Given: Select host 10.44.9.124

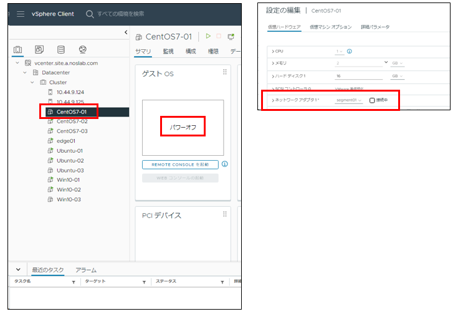Looking at the screenshot, I should tap(70, 92).
